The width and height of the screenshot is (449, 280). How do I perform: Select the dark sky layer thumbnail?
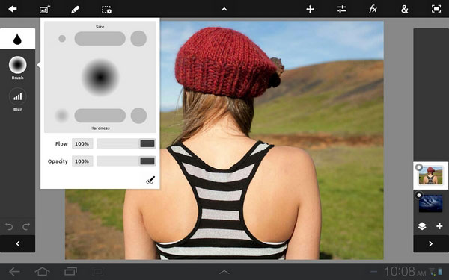coord(431,203)
